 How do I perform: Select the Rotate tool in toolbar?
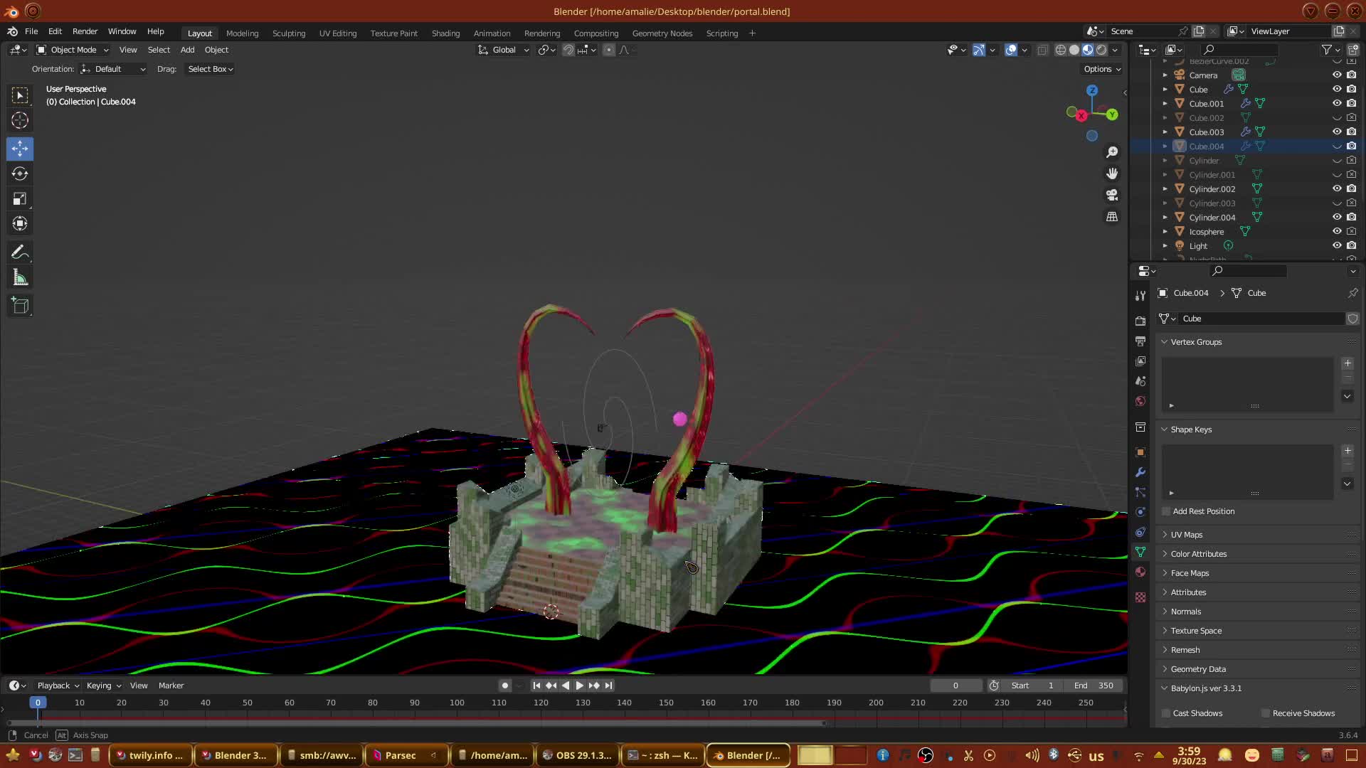[20, 174]
